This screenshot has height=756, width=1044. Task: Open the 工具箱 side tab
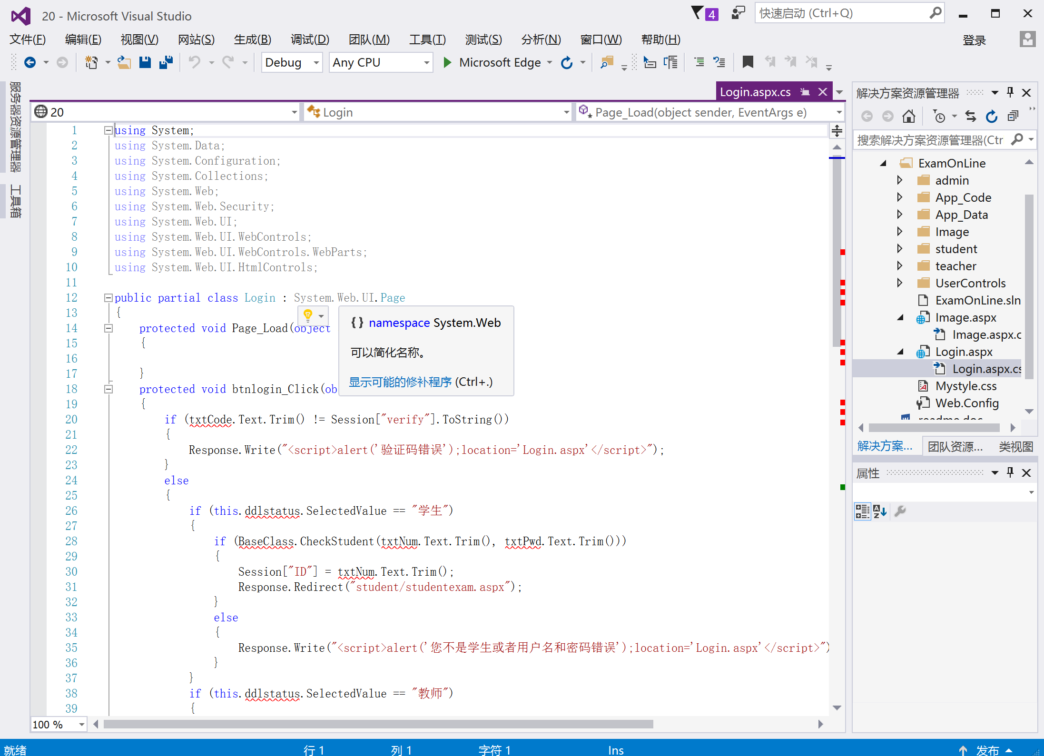[x=15, y=201]
